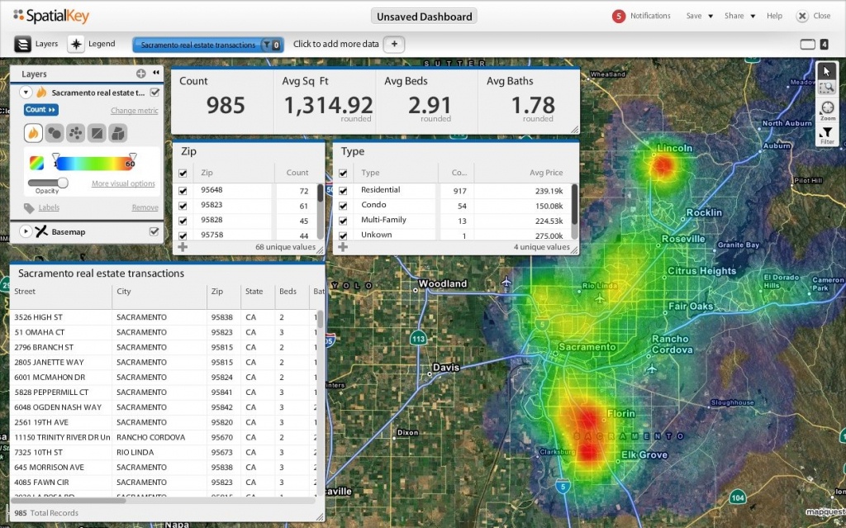Open the Share dropdown menu
Screen dimensions: 846x528
pos(739,16)
